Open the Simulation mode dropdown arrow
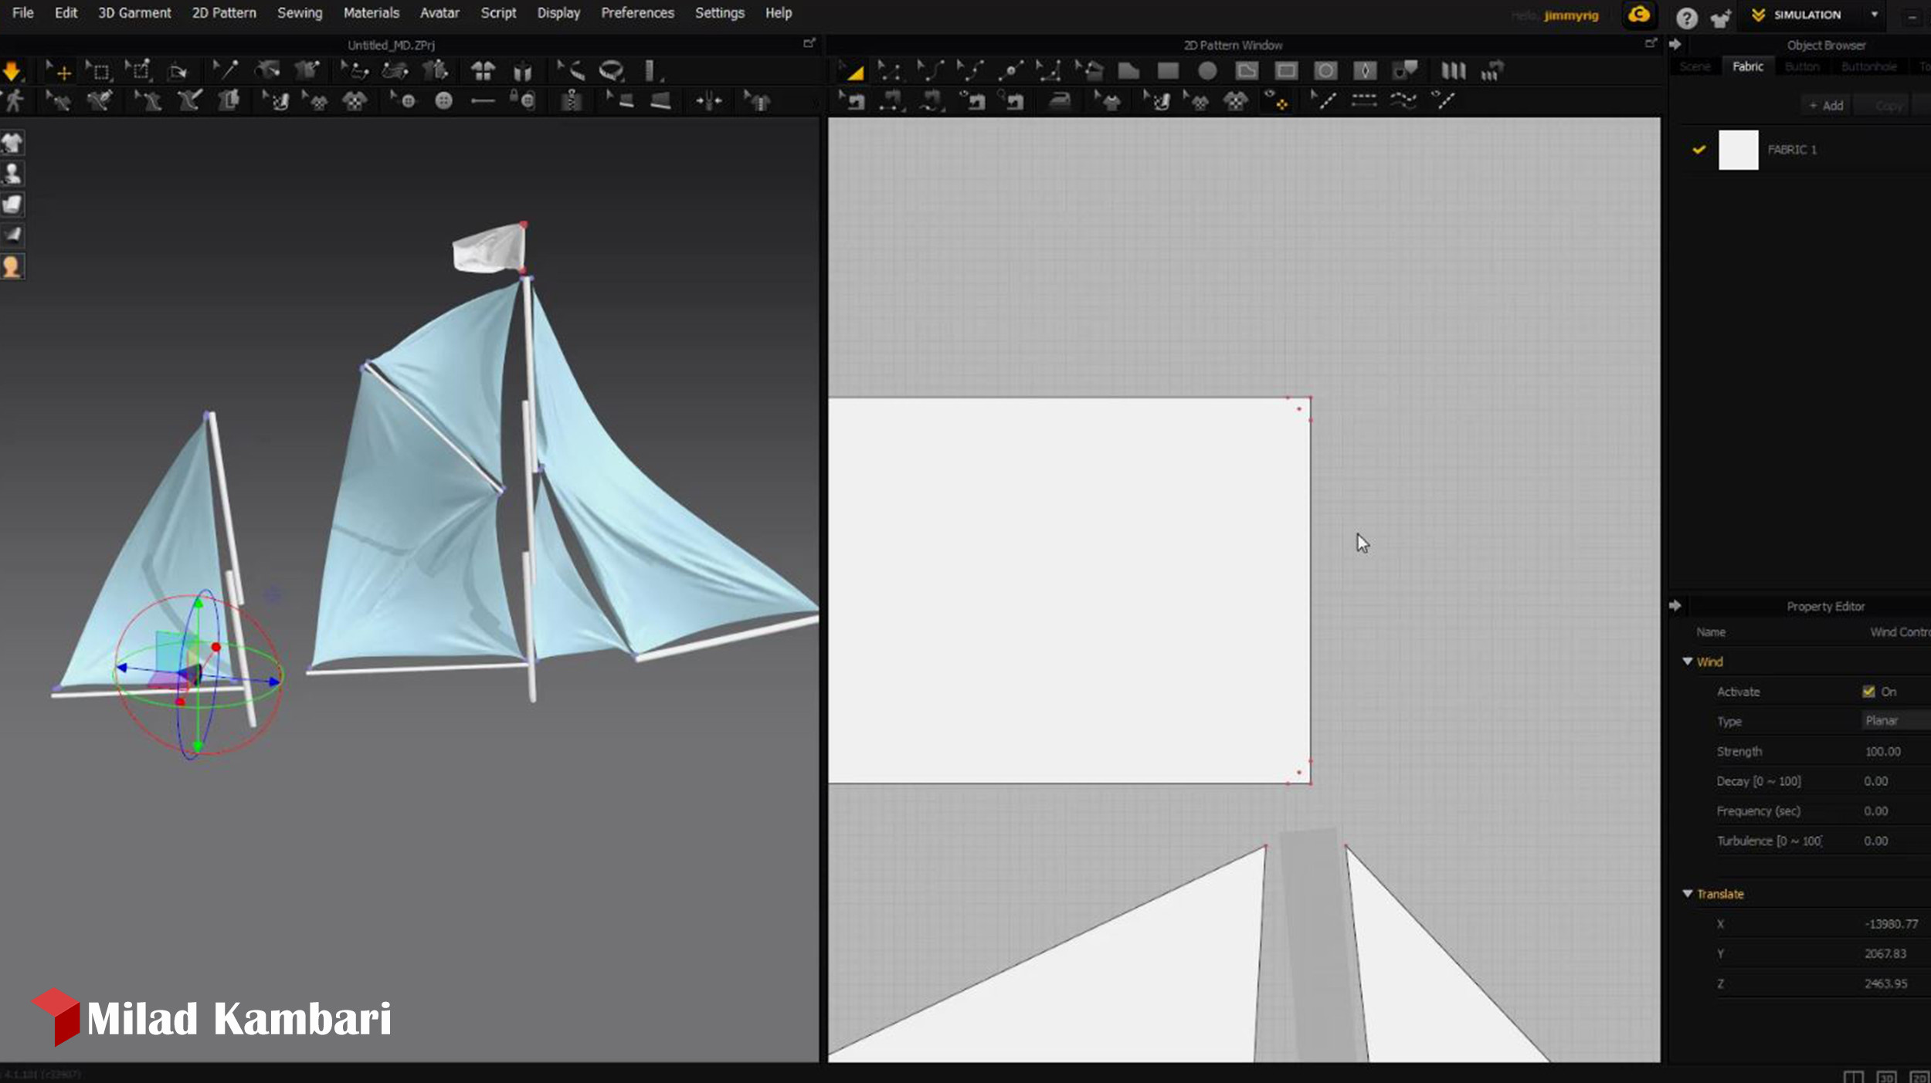Image resolution: width=1931 pixels, height=1083 pixels. tap(1874, 15)
